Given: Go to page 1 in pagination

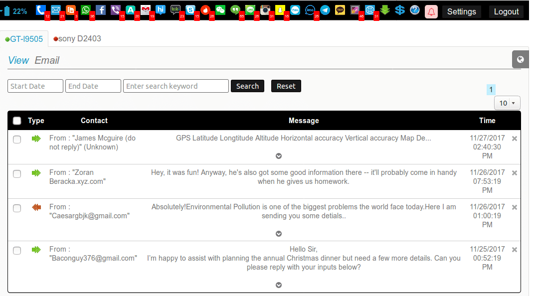Looking at the screenshot, I should [x=491, y=90].
